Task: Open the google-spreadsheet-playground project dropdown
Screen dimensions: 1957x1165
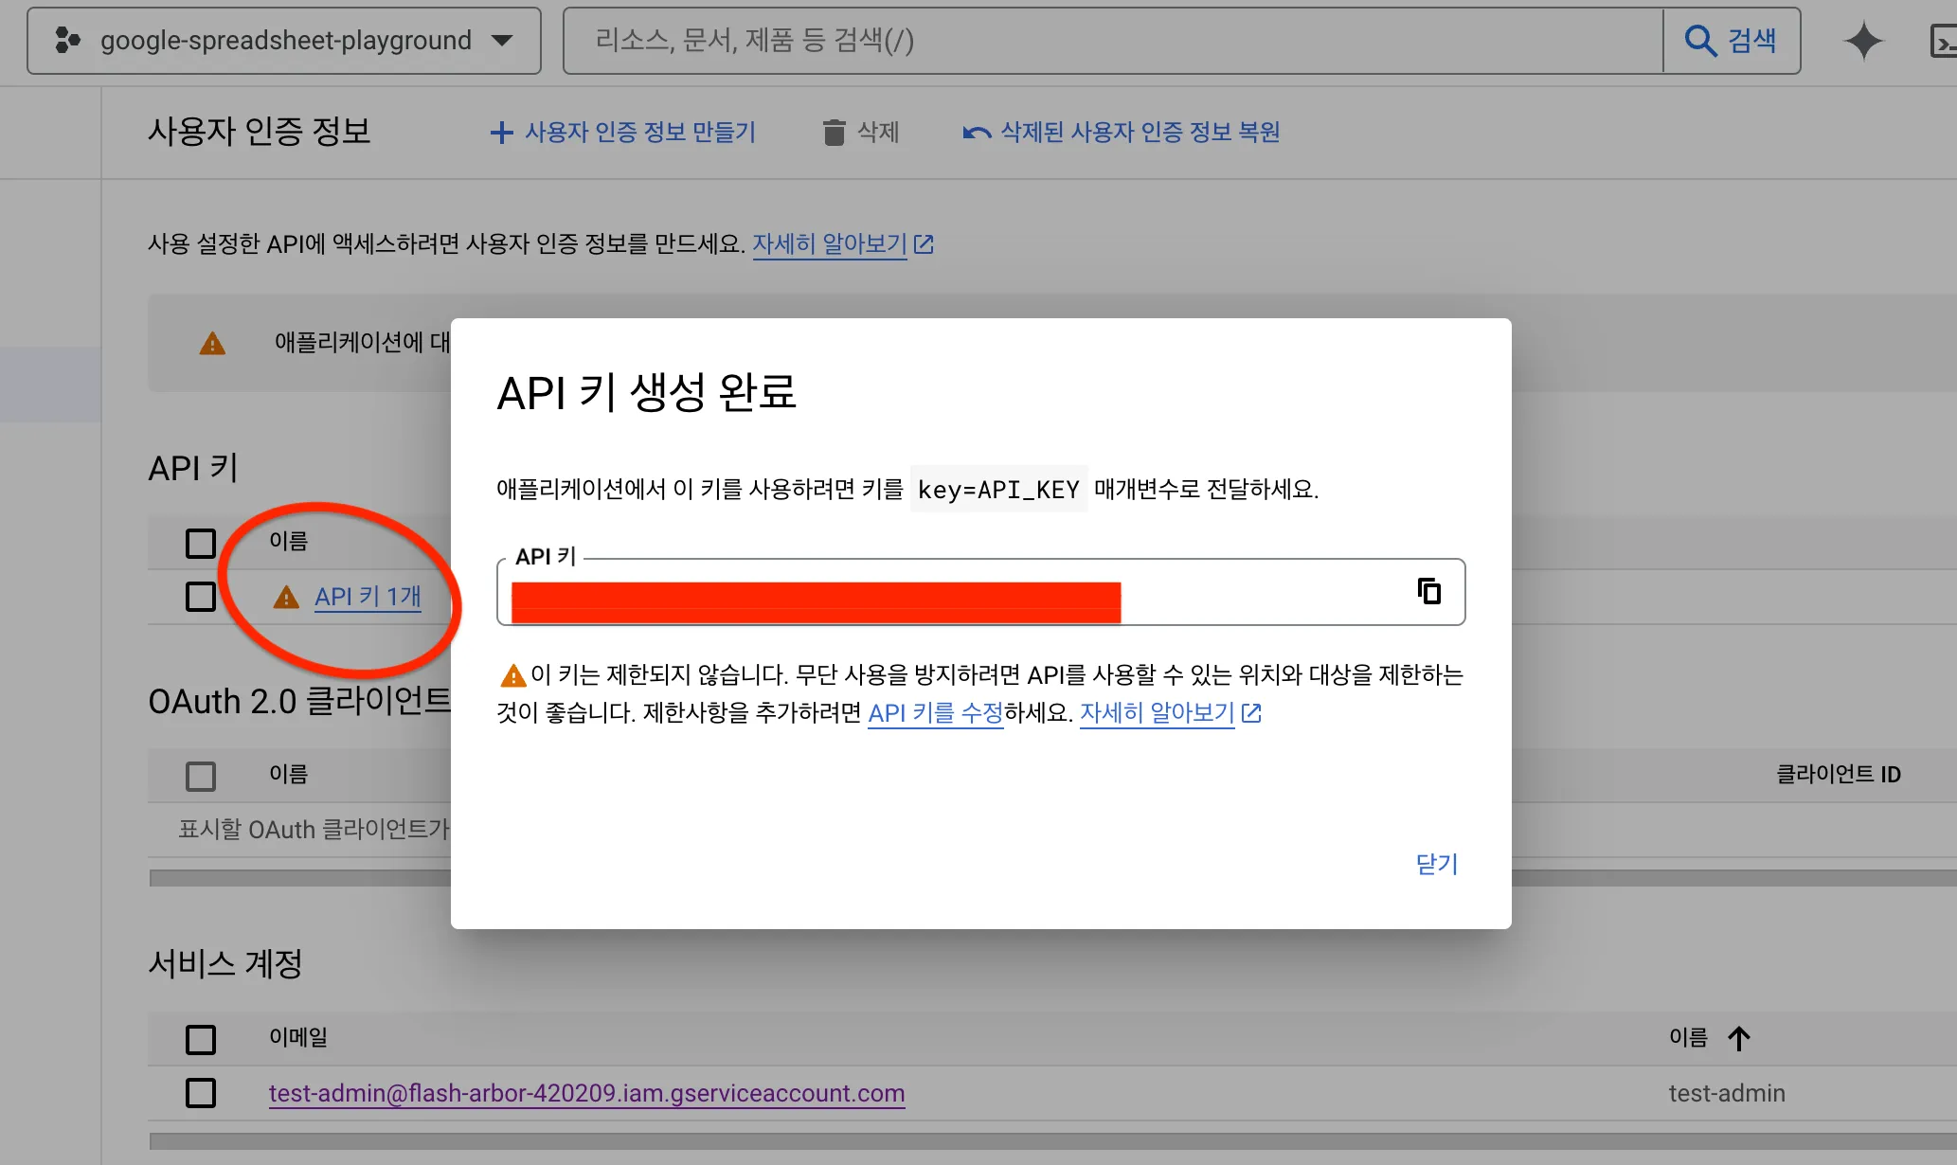Action: [502, 40]
